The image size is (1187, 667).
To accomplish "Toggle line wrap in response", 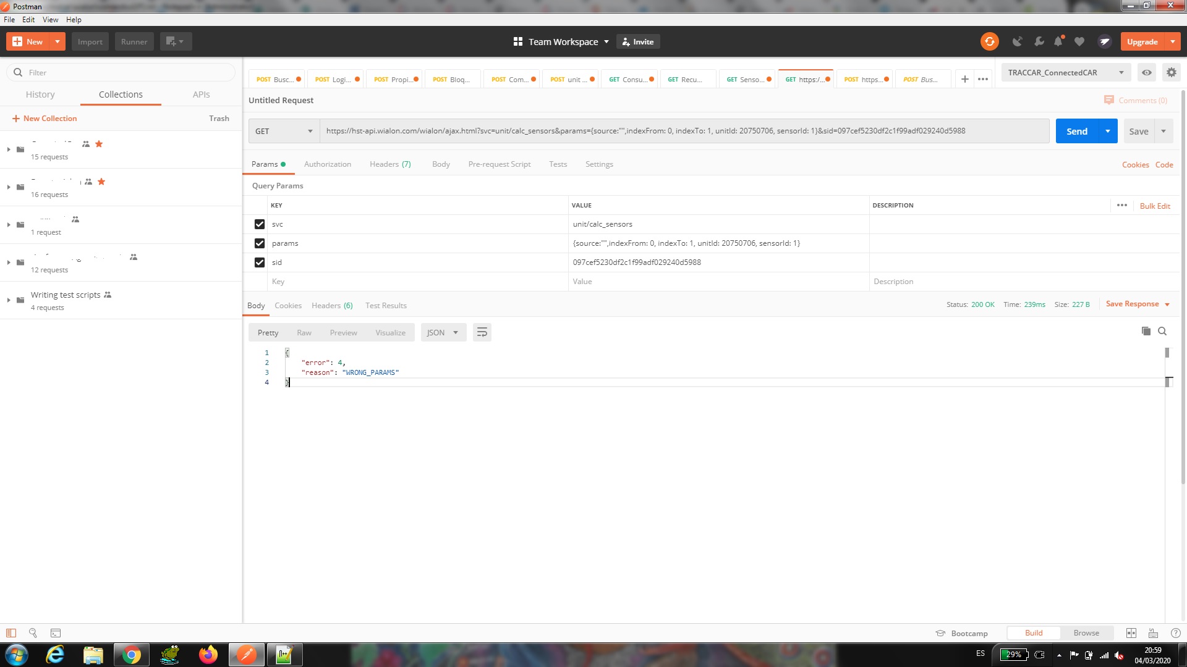I will tap(482, 332).
